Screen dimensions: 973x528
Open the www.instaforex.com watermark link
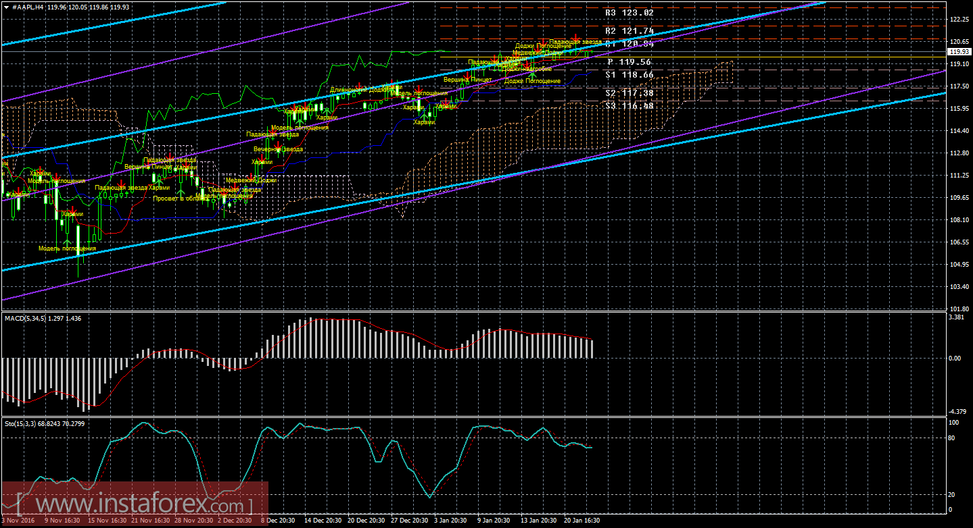pos(135,504)
